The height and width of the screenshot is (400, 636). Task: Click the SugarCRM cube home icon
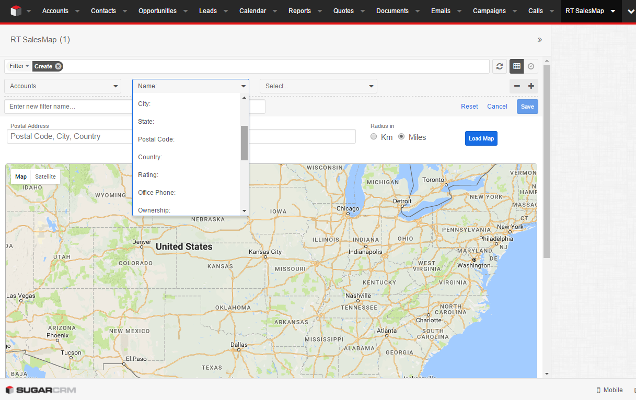click(x=16, y=11)
